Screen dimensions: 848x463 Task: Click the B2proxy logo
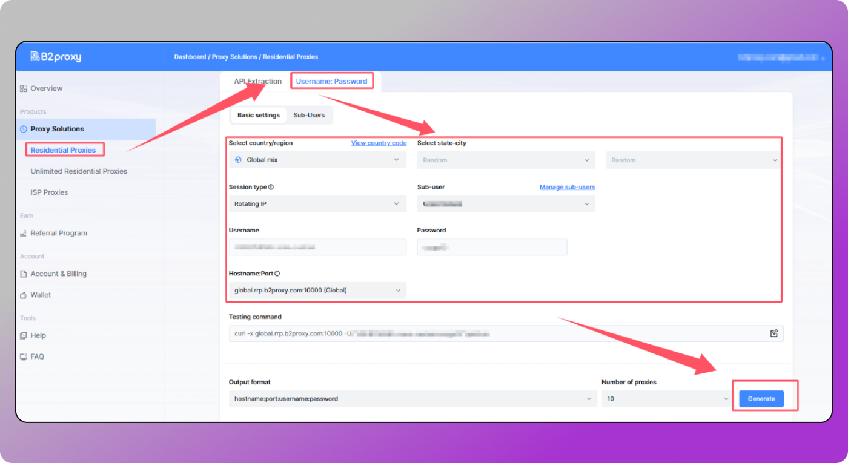pos(56,57)
